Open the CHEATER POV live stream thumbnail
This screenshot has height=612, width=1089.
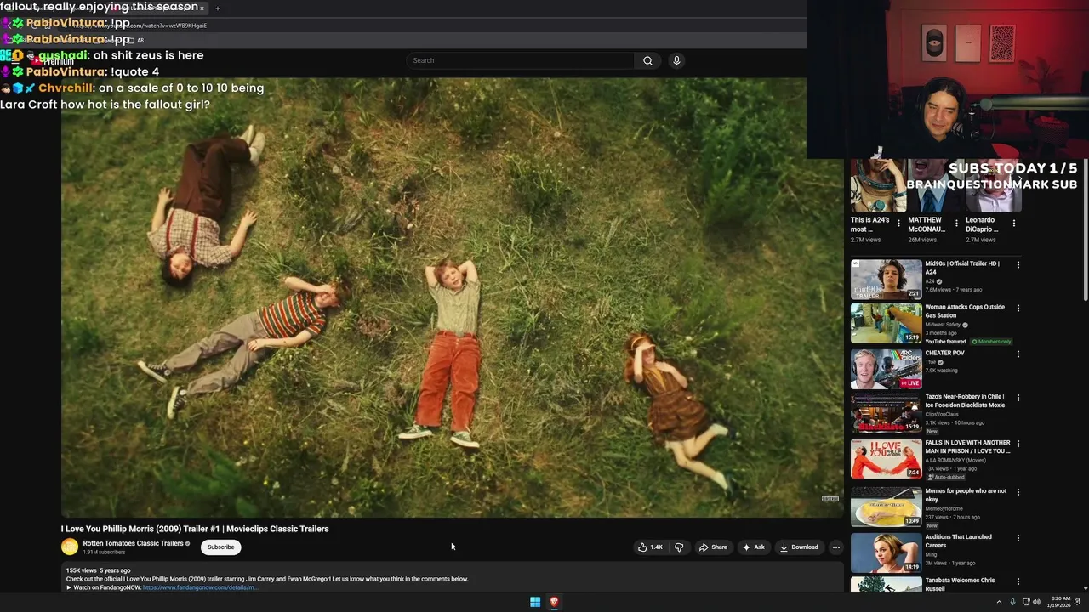coord(886,369)
